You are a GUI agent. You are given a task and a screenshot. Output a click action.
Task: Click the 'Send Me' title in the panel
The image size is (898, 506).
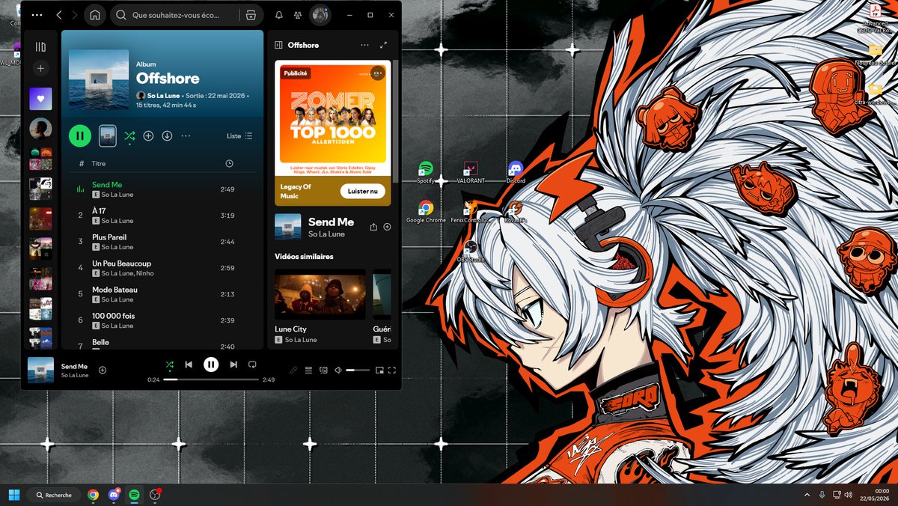[331, 222]
